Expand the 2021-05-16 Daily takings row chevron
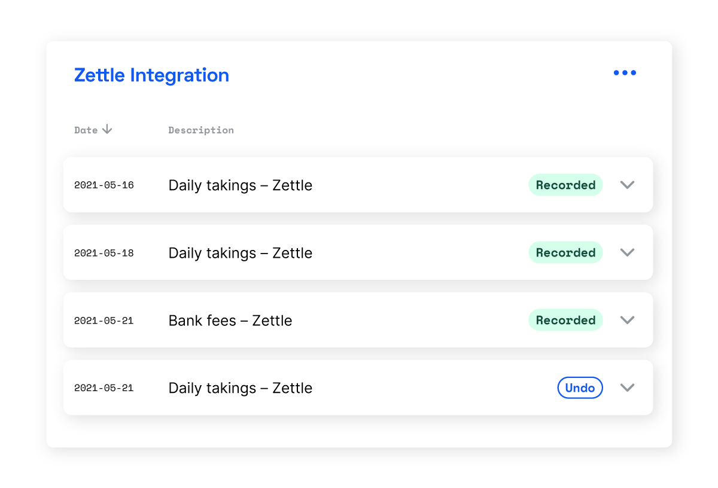 [627, 185]
